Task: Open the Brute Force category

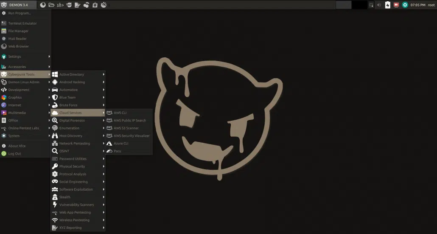Action: (78, 105)
